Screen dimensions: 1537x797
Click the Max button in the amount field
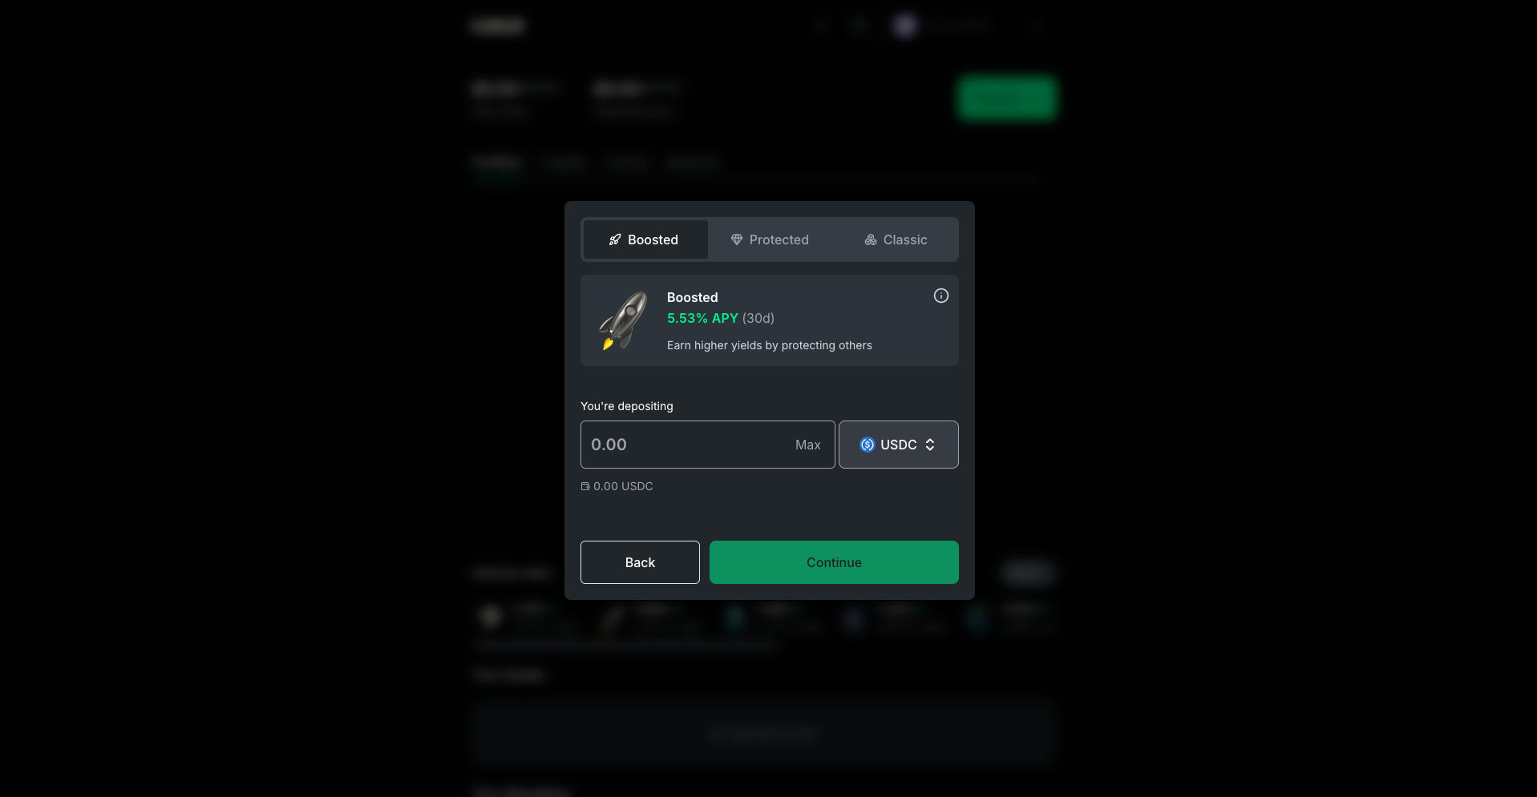808,445
